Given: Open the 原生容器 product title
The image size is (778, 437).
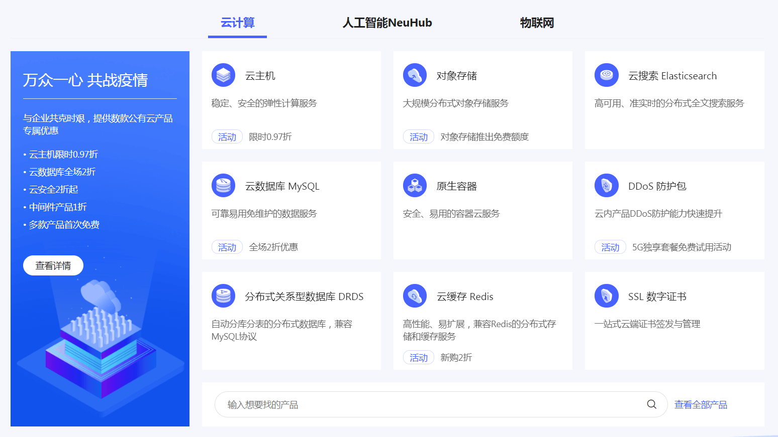Looking at the screenshot, I should click(x=457, y=186).
